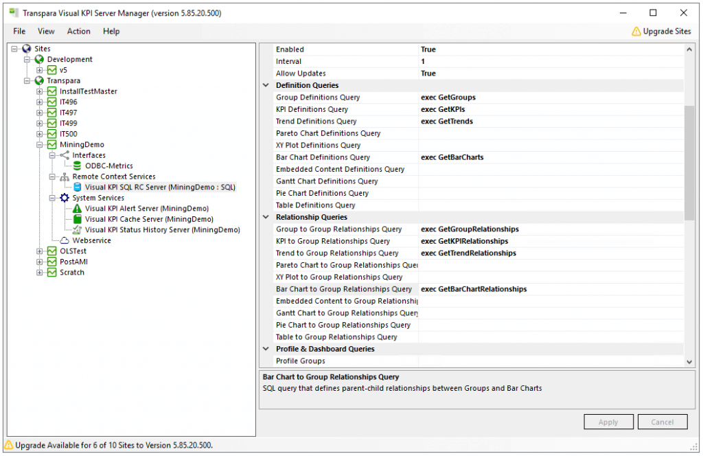Image resolution: width=703 pixels, height=456 pixels.
Task: Expand the IT496 site node
Action: (x=40, y=102)
